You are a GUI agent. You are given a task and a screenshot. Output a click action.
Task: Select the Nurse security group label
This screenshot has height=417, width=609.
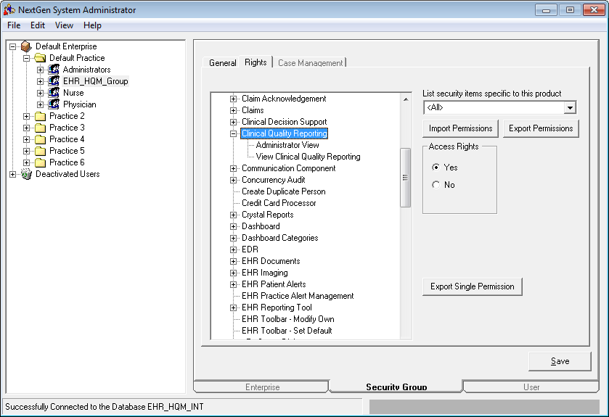tap(73, 93)
